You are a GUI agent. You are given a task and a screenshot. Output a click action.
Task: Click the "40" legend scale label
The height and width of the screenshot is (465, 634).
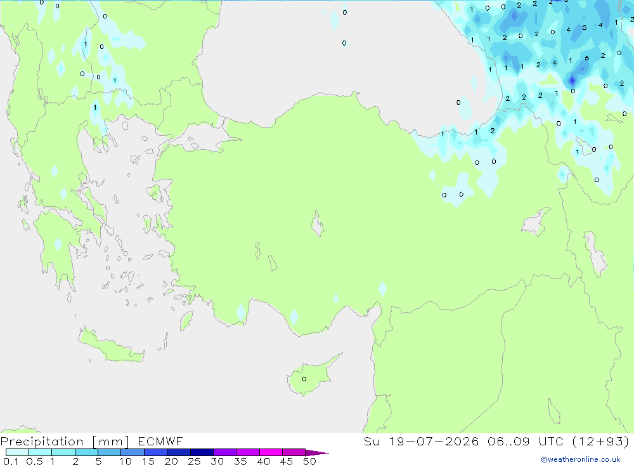(264, 461)
